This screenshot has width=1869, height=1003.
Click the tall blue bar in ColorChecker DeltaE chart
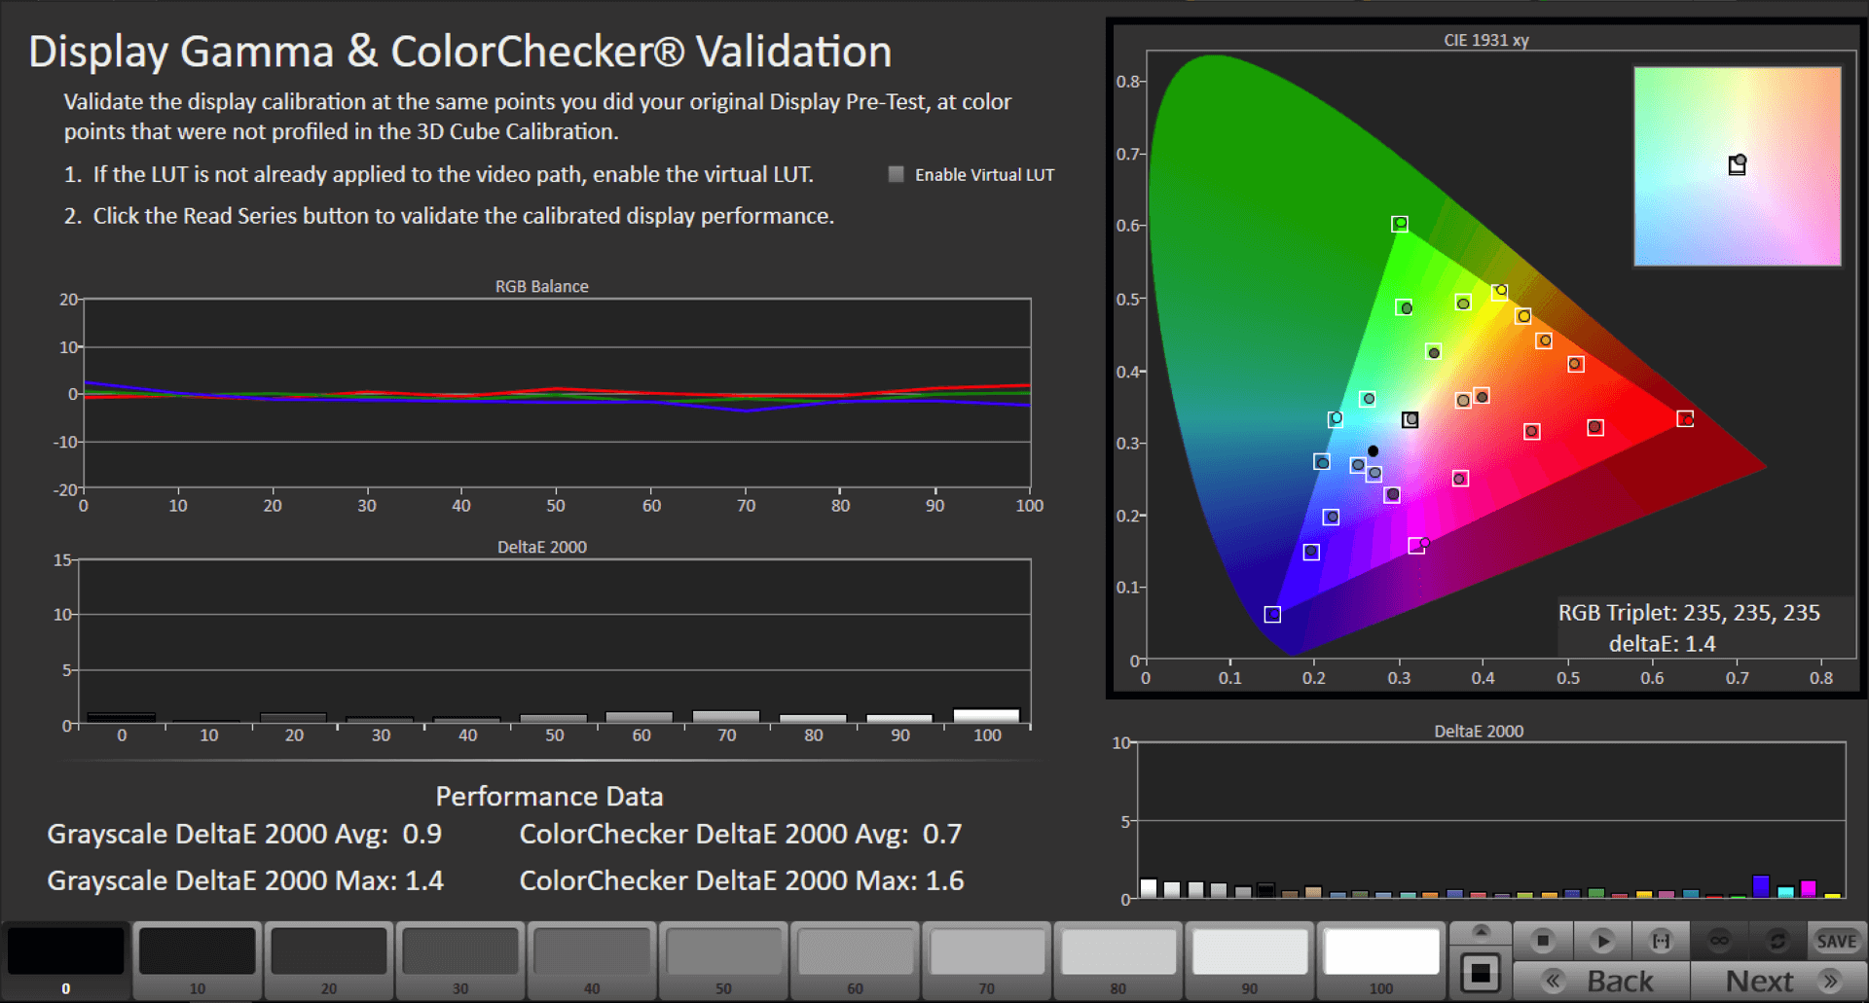coord(1760,885)
